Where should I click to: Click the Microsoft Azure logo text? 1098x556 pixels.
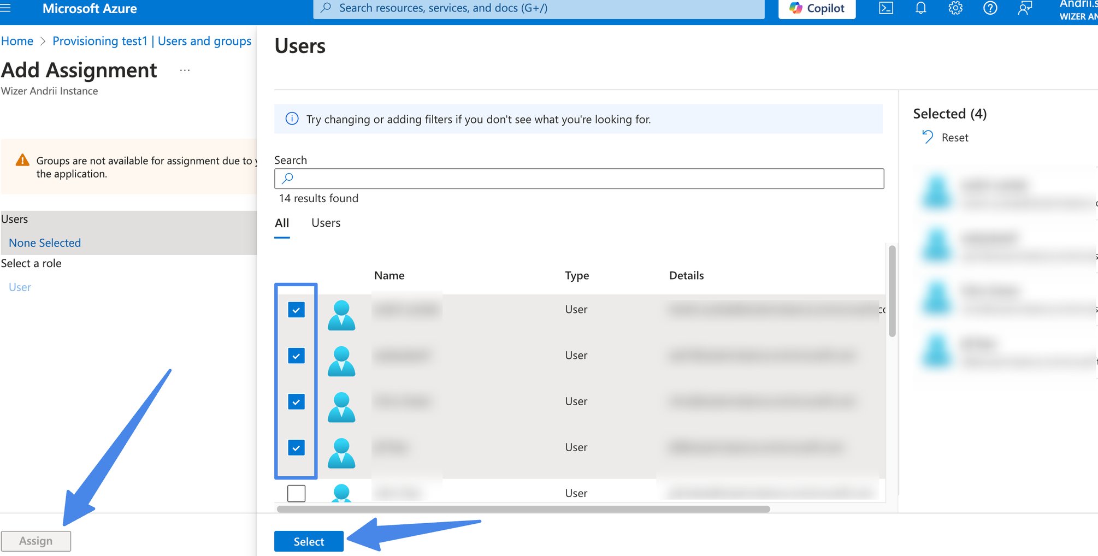[90, 8]
